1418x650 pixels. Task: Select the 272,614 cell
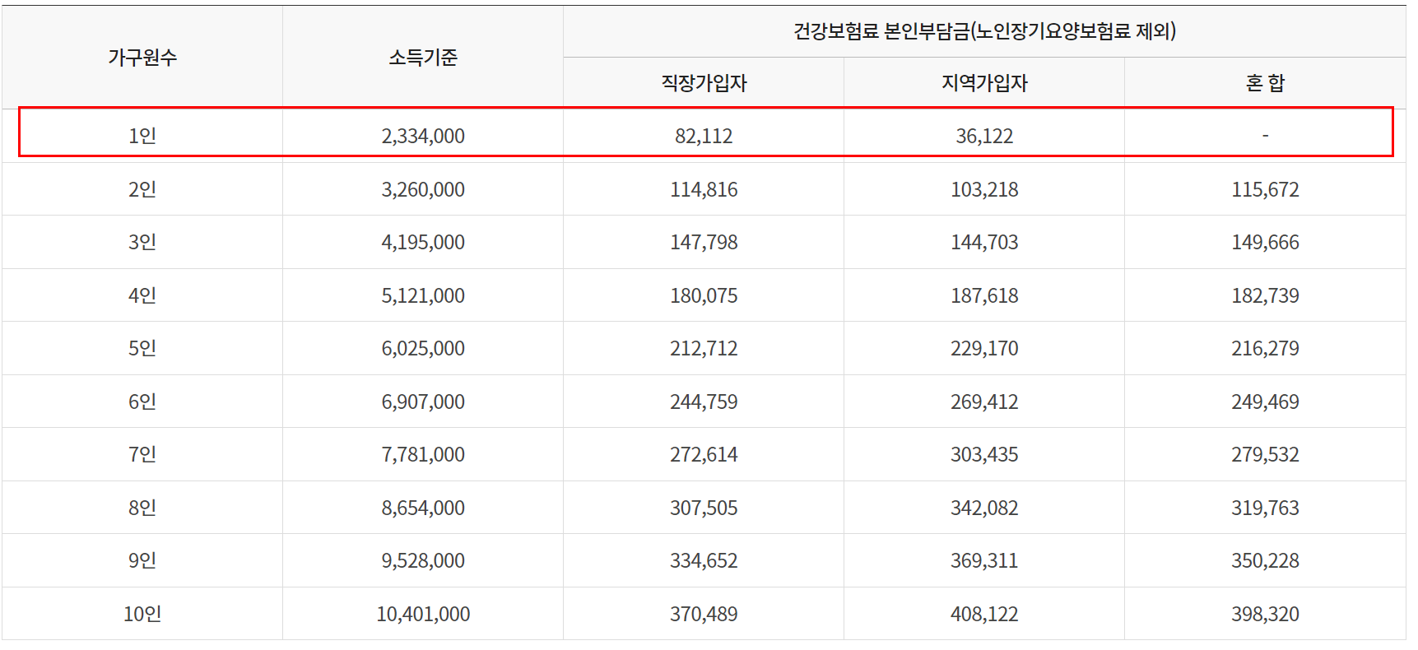tap(704, 454)
